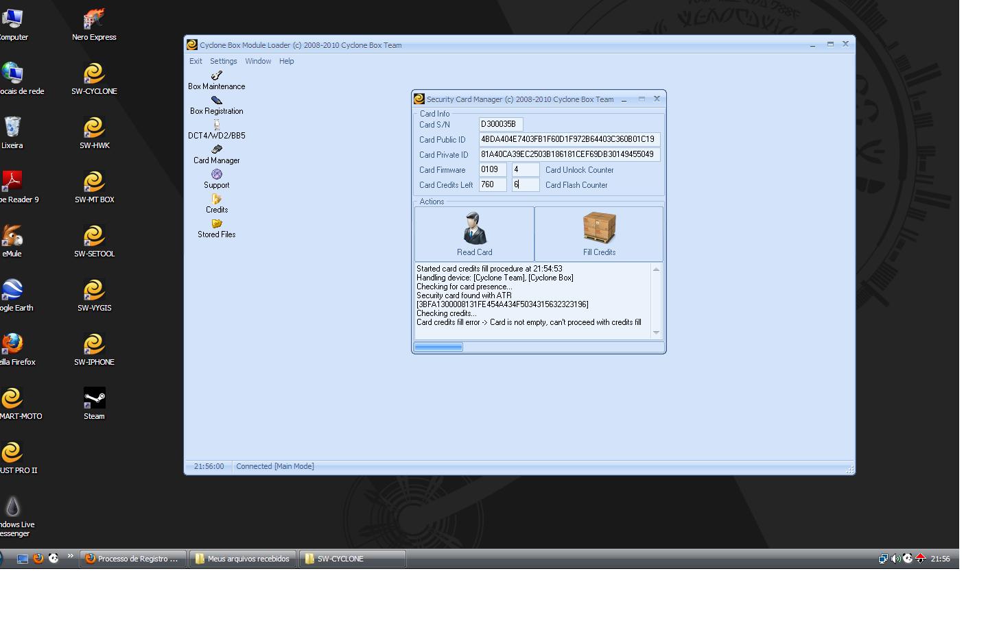Image resolution: width=988 pixels, height=617 pixels.
Task: Minimize the Cyclone Box Module Loader
Action: point(812,44)
